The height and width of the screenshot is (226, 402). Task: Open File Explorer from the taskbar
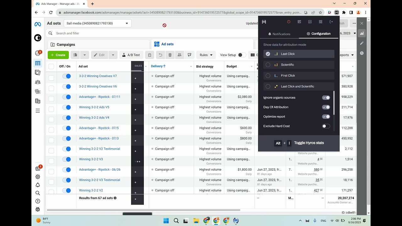[196, 221]
